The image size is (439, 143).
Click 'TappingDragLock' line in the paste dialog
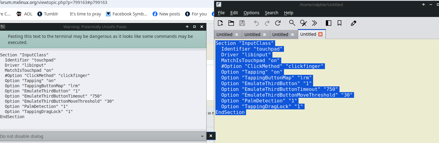pyautogui.click(x=39, y=111)
